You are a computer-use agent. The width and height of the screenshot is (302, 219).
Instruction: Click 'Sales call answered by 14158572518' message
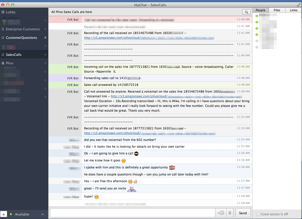111,85
